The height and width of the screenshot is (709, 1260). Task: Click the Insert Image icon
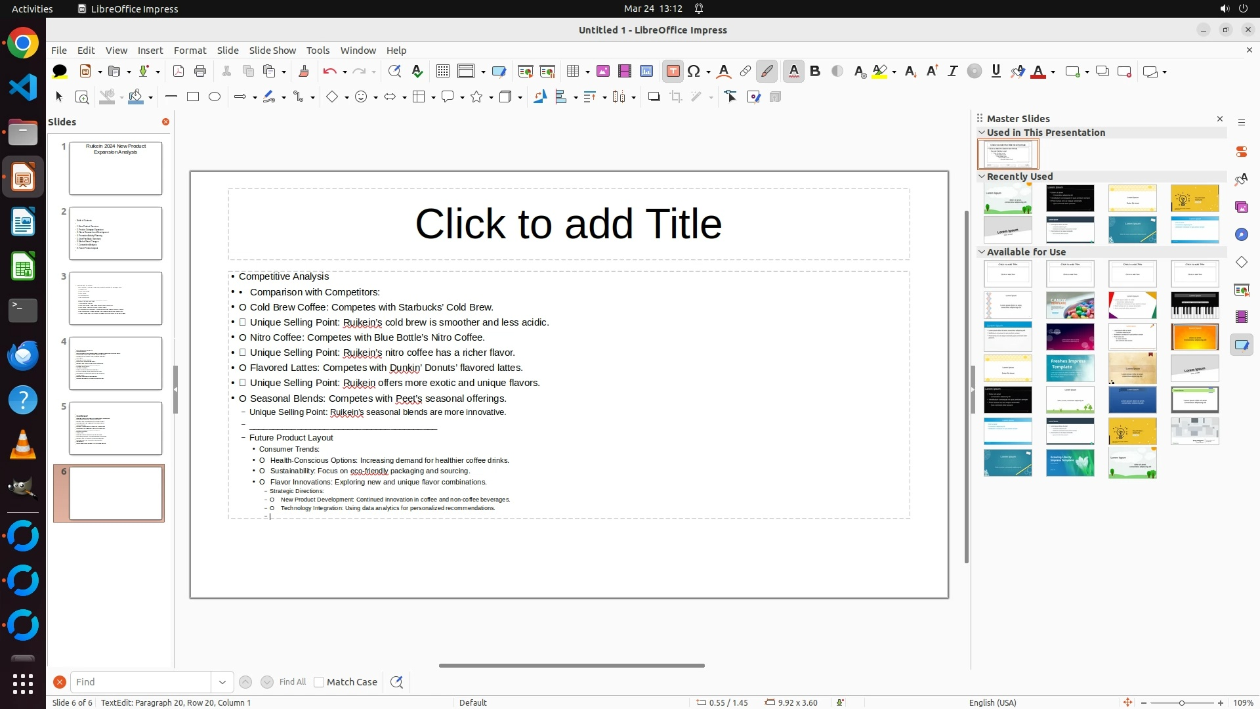(602, 72)
